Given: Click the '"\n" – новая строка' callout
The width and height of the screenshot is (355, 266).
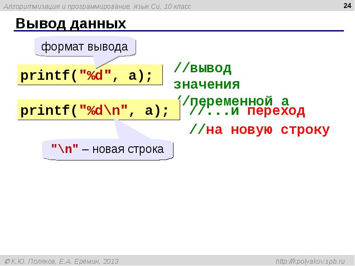Looking at the screenshot, I should [x=107, y=150].
